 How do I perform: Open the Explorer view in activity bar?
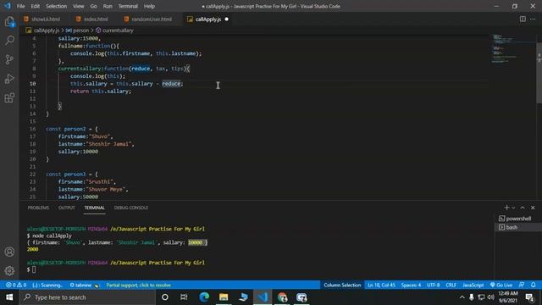[x=9, y=22]
